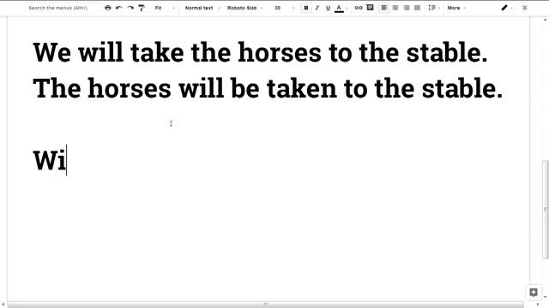This screenshot has height=308, width=549.
Task: Open the Normal text style dropdown
Action: 202,8
